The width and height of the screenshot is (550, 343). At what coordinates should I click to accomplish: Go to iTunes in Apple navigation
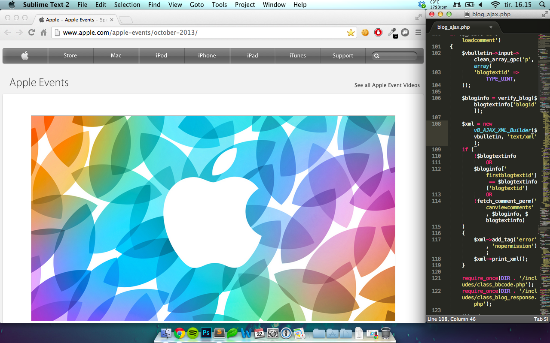tap(298, 55)
